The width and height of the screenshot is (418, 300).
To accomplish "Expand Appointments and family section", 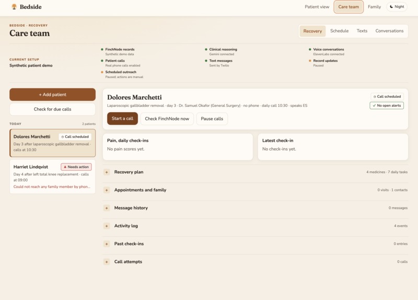I will (x=256, y=190).
